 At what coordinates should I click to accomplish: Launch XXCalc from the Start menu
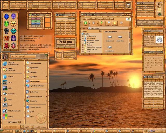[x=10, y=105]
